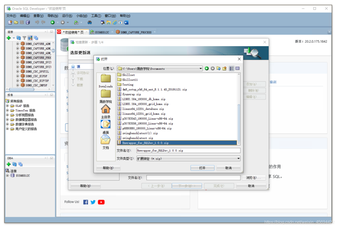The image size is (337, 227).
Task: Click the Open folder toolbar icon
Action: [x=16, y=22]
